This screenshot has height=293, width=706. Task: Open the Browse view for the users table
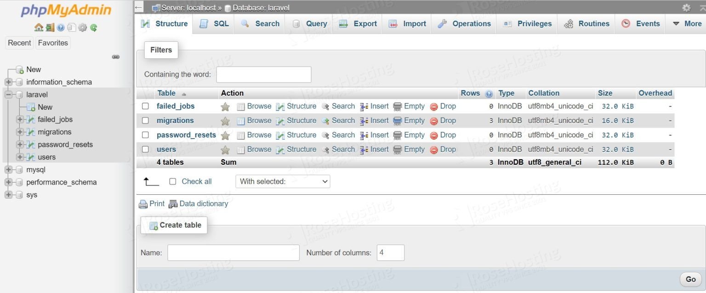click(259, 149)
